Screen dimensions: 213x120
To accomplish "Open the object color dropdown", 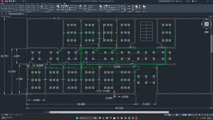I will (113, 6).
